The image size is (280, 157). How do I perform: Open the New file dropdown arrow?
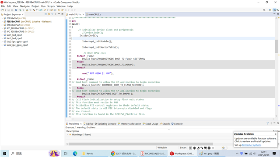6,10
